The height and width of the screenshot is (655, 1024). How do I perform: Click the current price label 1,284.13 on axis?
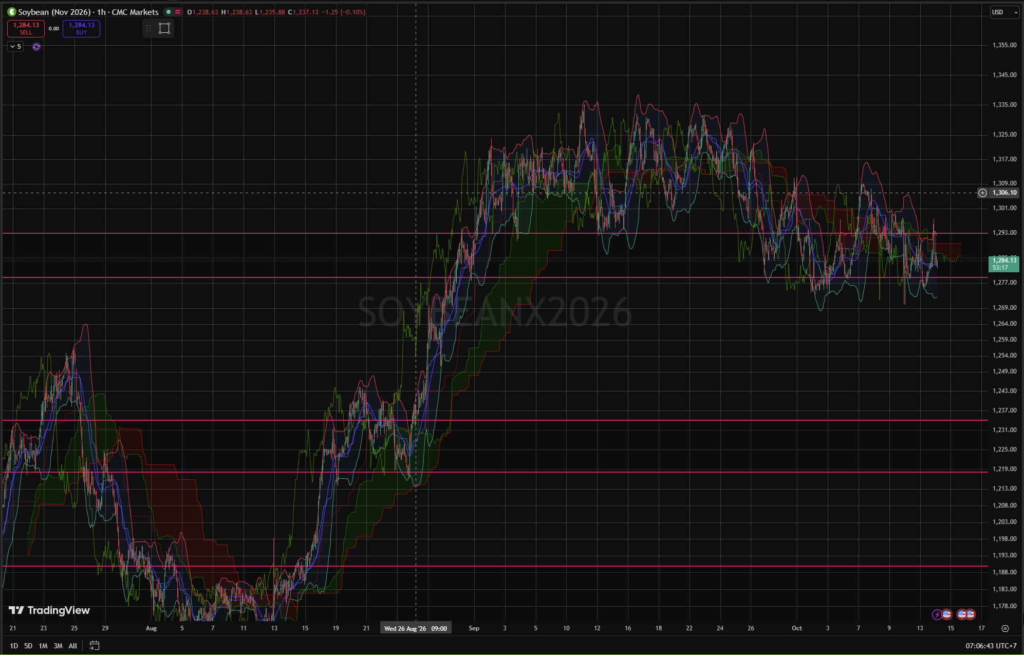pos(1003,264)
